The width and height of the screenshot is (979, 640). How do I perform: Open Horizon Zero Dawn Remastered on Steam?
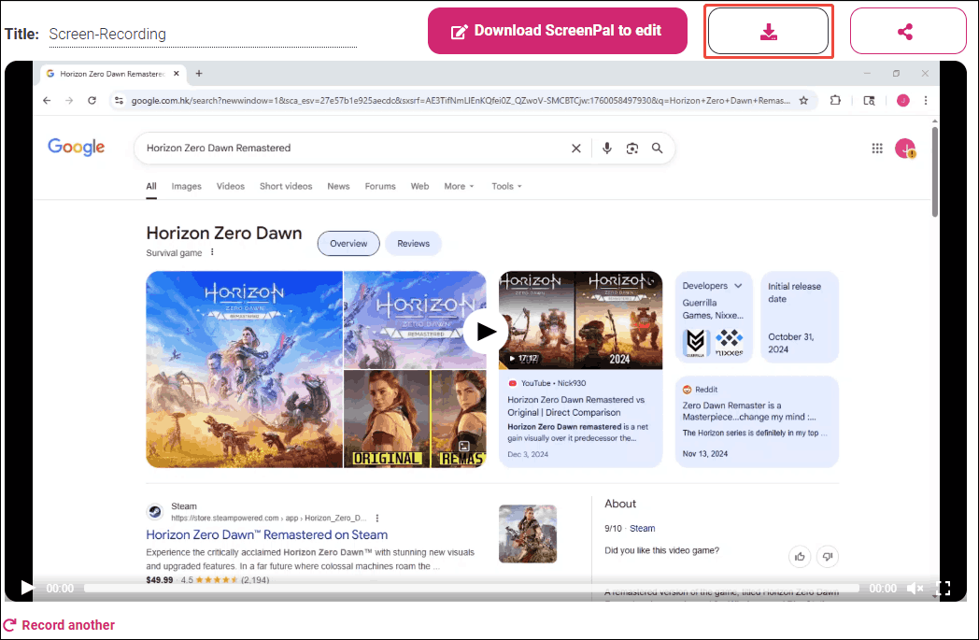pos(266,534)
